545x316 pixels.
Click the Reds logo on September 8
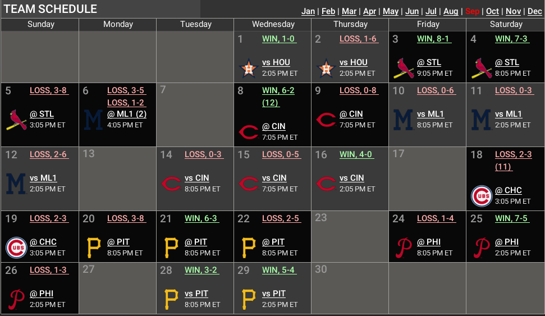248,132
